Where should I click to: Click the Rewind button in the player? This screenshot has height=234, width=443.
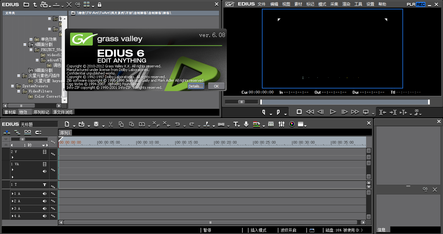pos(310,112)
